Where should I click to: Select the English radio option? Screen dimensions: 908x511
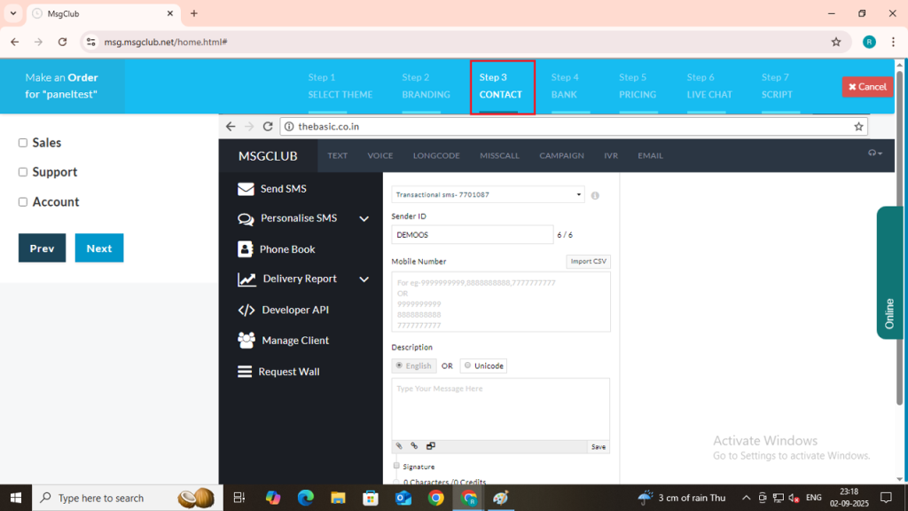(x=399, y=366)
